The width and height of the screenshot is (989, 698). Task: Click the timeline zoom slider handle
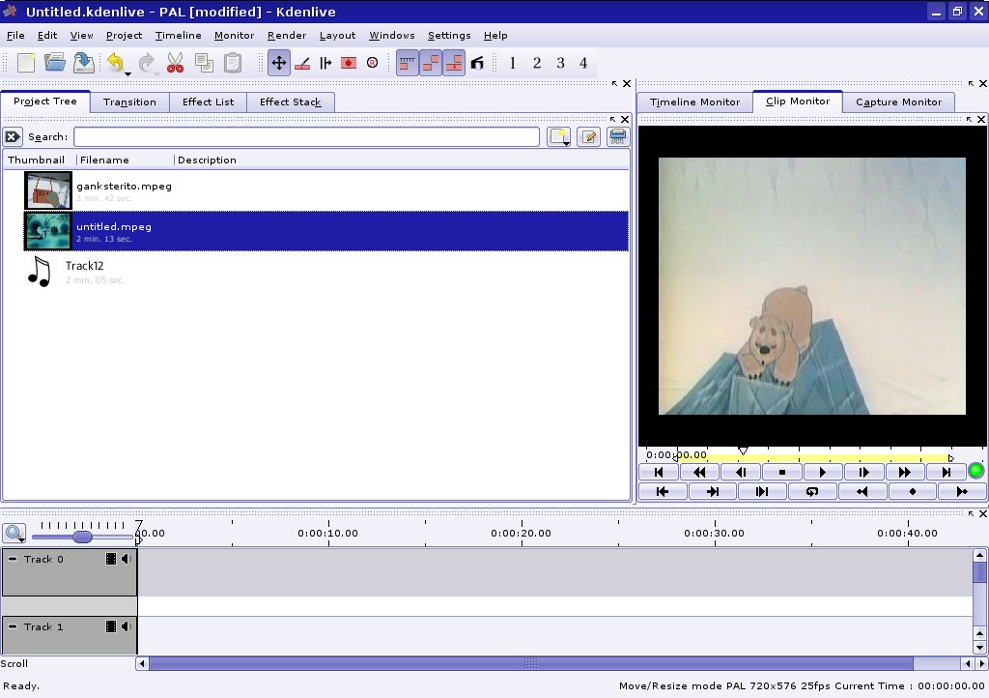coord(82,537)
